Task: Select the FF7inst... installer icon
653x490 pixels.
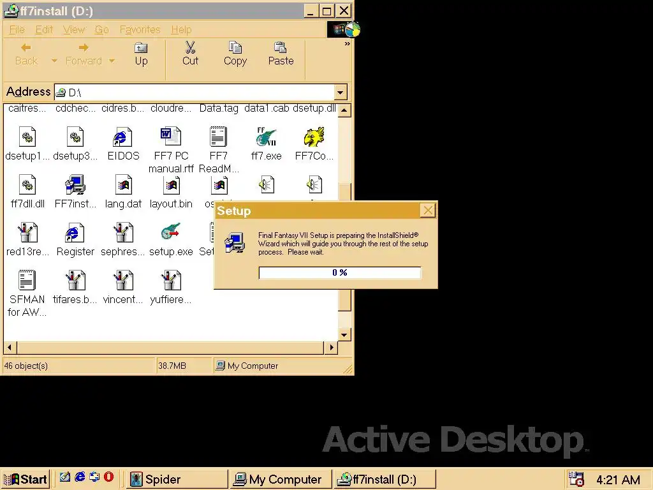Action: 75,184
